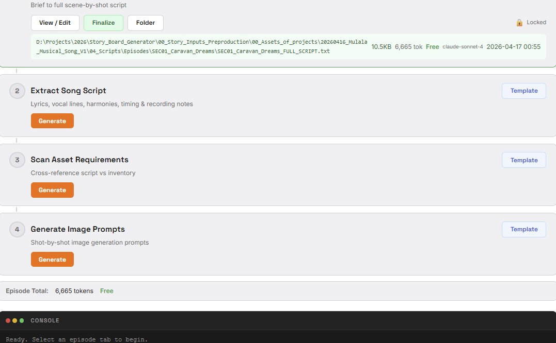Click the Locked status text
556x343 pixels.
536,22
